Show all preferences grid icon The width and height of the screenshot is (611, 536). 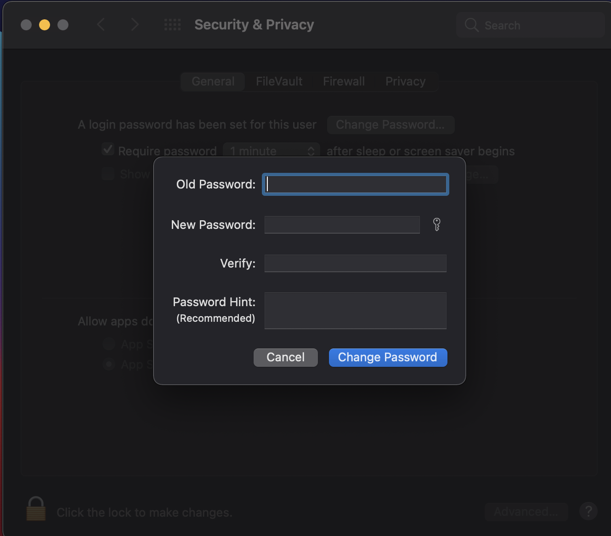(173, 24)
